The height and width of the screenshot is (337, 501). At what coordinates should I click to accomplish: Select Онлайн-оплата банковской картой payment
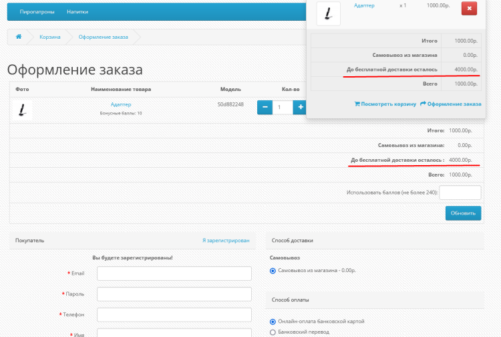273,322
